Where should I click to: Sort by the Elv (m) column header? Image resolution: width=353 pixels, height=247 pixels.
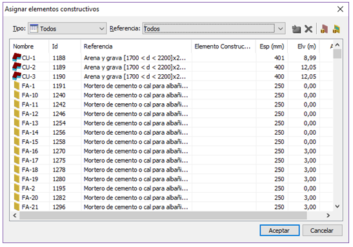(304, 46)
